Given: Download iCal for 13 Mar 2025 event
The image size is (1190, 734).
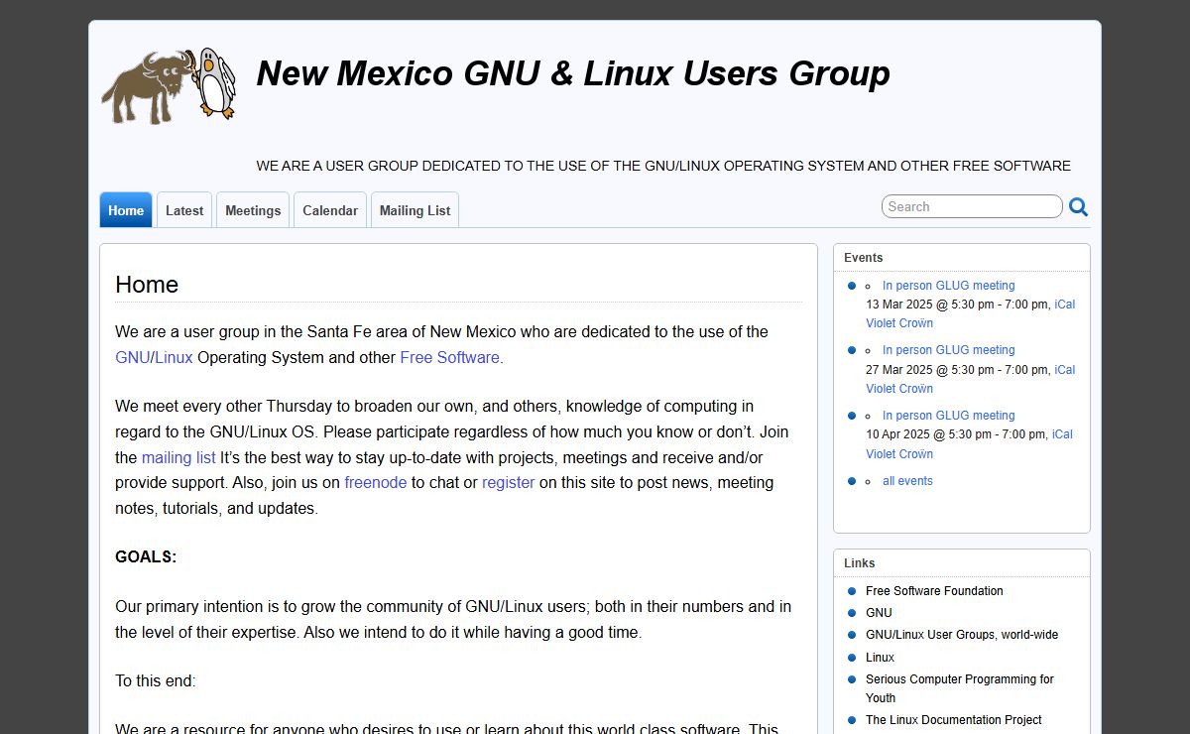Looking at the screenshot, I should [1064, 305].
